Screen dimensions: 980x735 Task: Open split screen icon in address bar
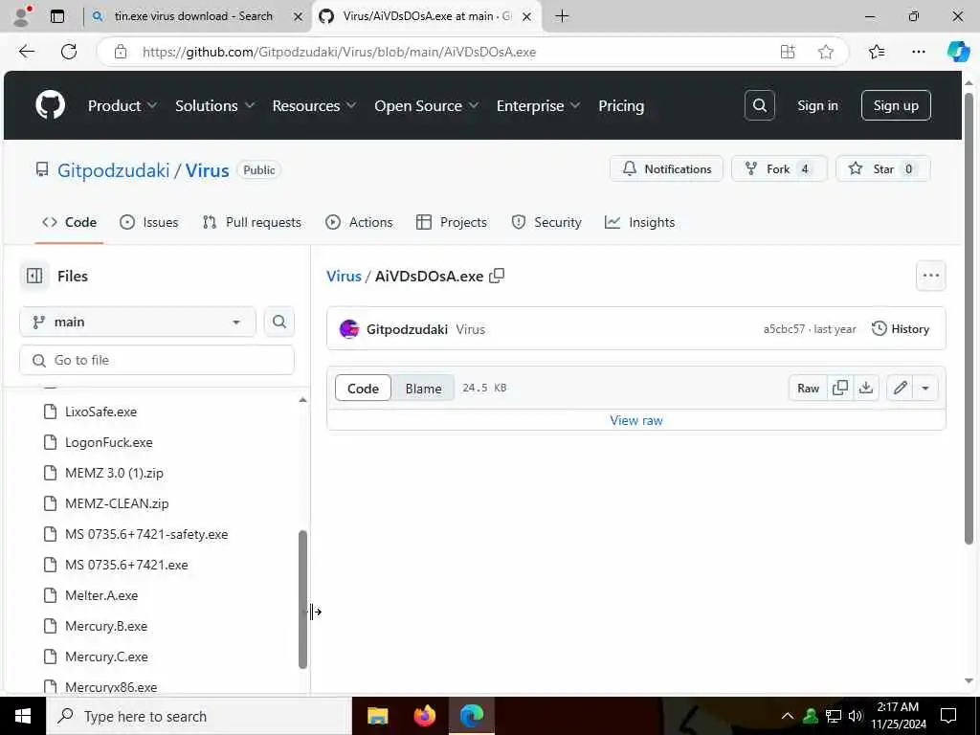click(x=788, y=52)
